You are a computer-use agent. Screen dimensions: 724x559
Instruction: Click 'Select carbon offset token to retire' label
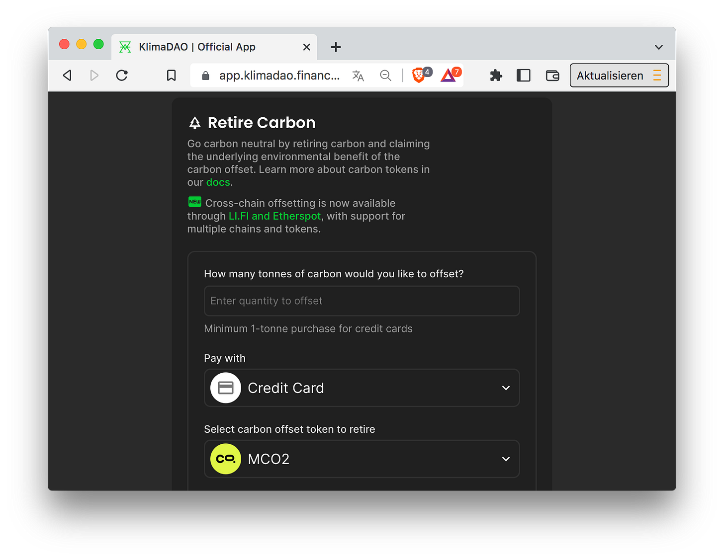[x=289, y=429]
